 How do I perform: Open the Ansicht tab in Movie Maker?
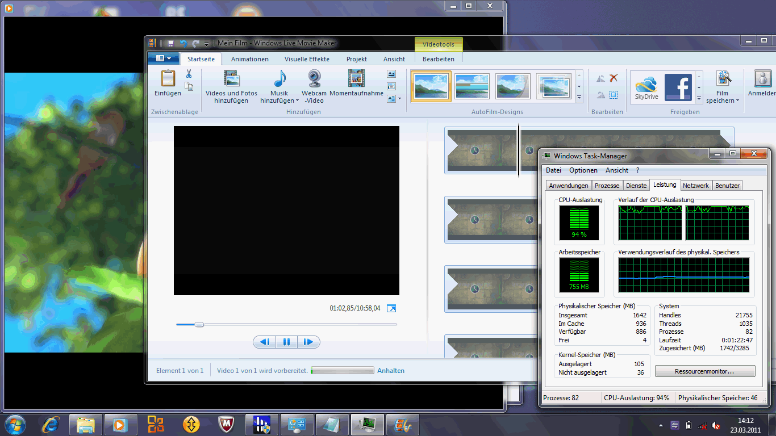(x=394, y=59)
